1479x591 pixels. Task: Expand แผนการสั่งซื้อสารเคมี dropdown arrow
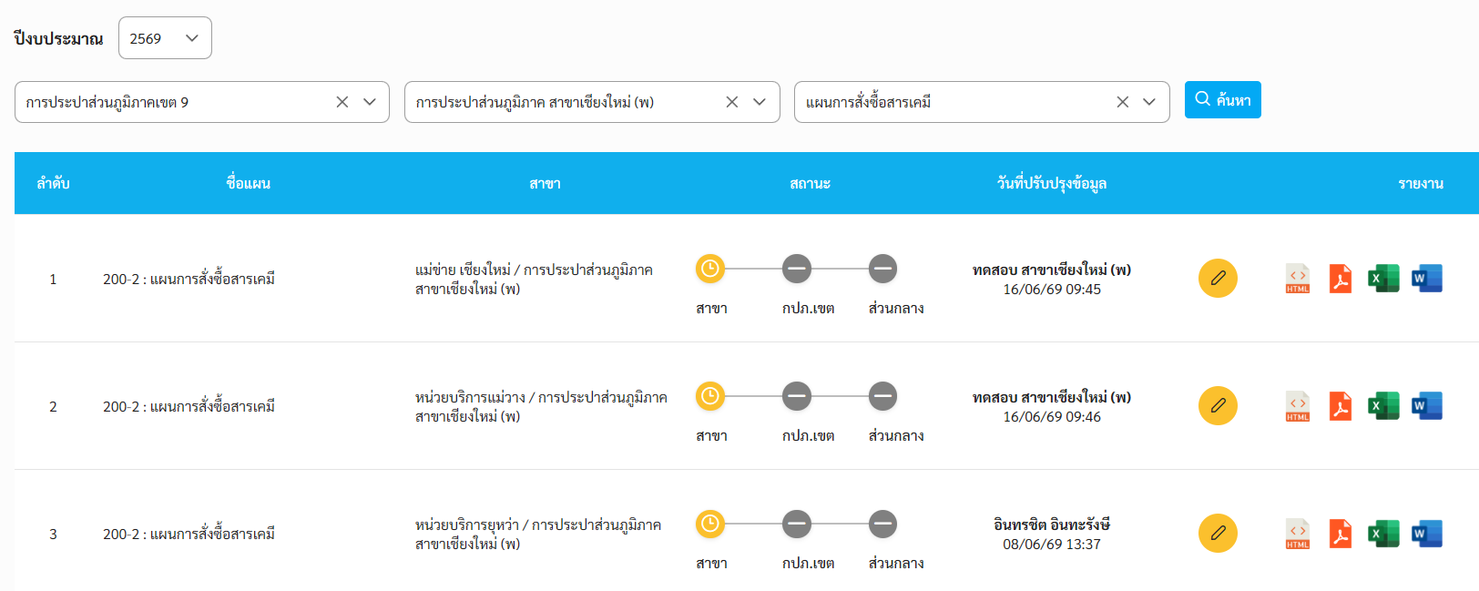click(1149, 102)
